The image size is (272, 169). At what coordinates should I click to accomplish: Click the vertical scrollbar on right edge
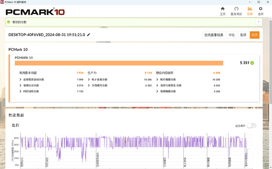(x=270, y=61)
